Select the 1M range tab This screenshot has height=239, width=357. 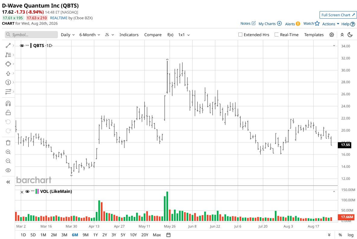(x=43, y=235)
